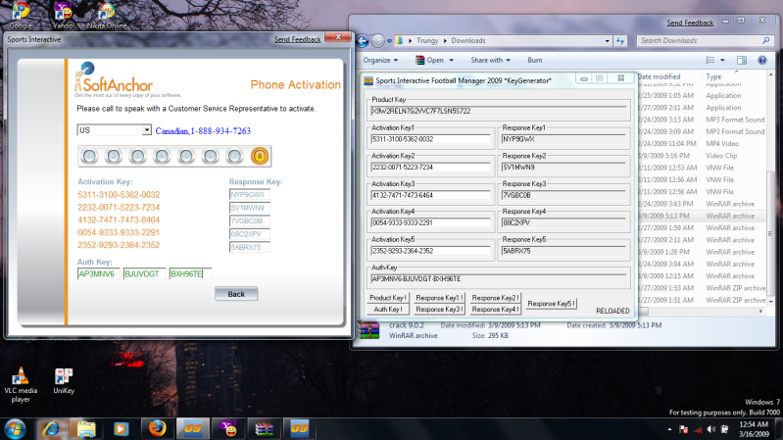Select step 1 circle in activation wizard
Image resolution: width=783 pixels, height=440 pixels.
(x=89, y=157)
